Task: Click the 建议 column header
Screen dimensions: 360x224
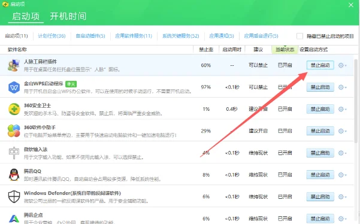Action: pyautogui.click(x=258, y=50)
